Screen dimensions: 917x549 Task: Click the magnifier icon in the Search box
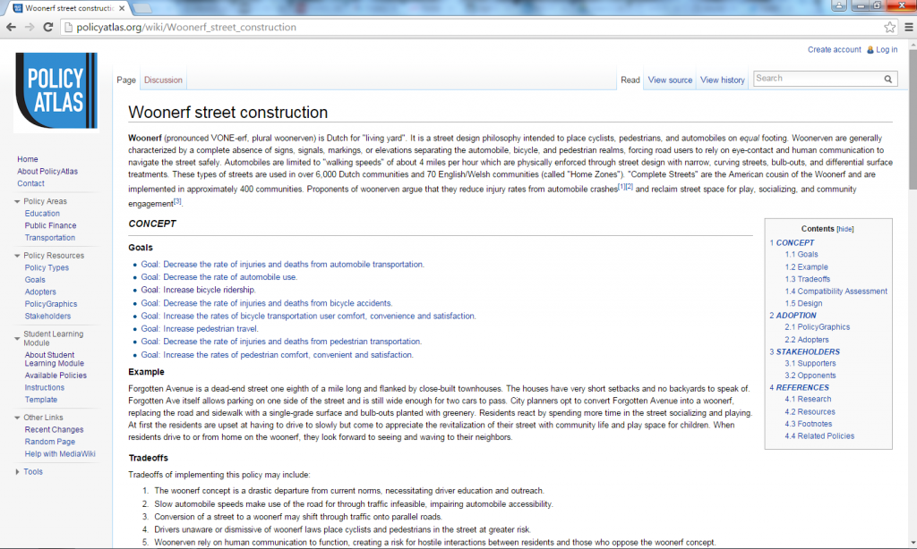pyautogui.click(x=887, y=79)
